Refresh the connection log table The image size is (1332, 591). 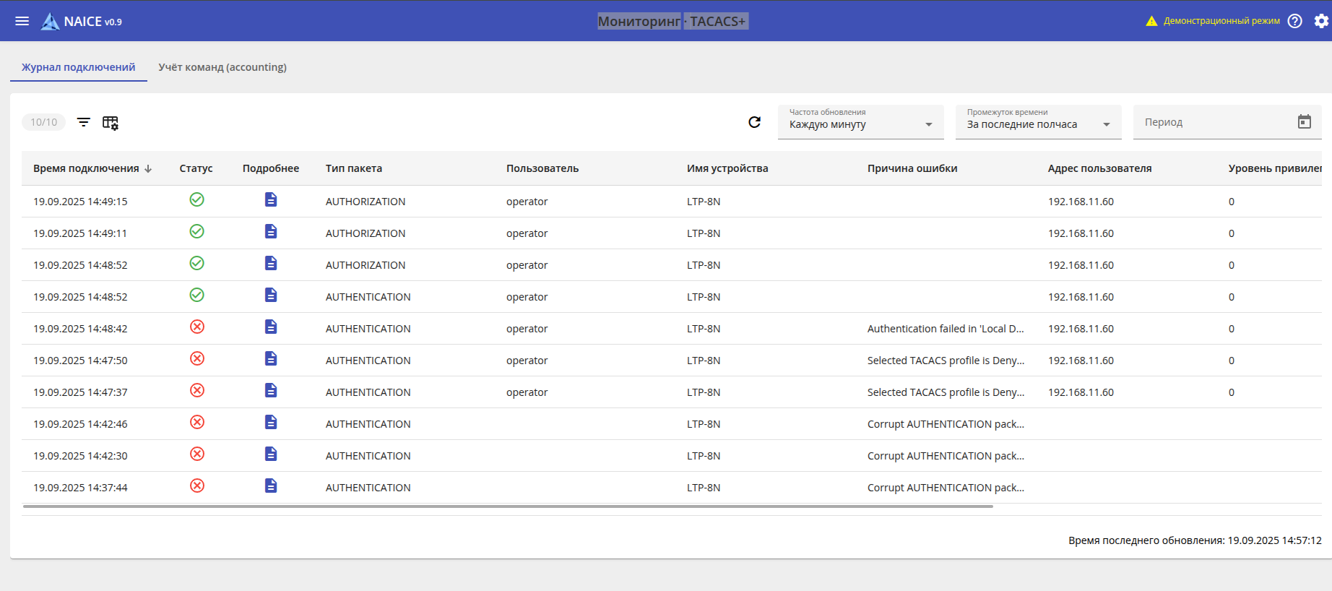754,122
